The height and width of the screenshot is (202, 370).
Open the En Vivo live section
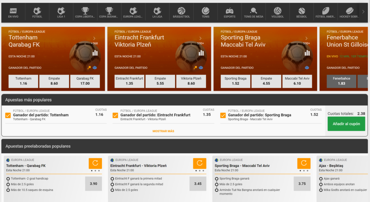click(13, 13)
